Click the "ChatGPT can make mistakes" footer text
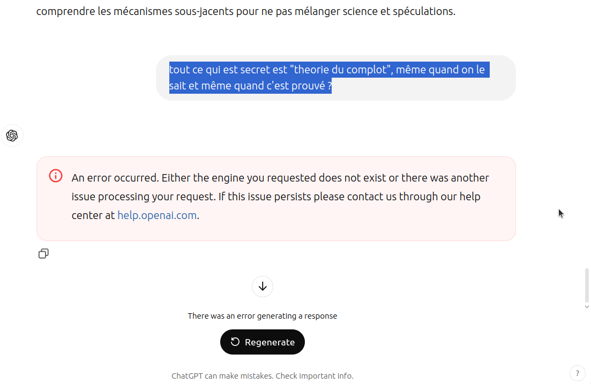This screenshot has width=591, height=384. click(222, 376)
